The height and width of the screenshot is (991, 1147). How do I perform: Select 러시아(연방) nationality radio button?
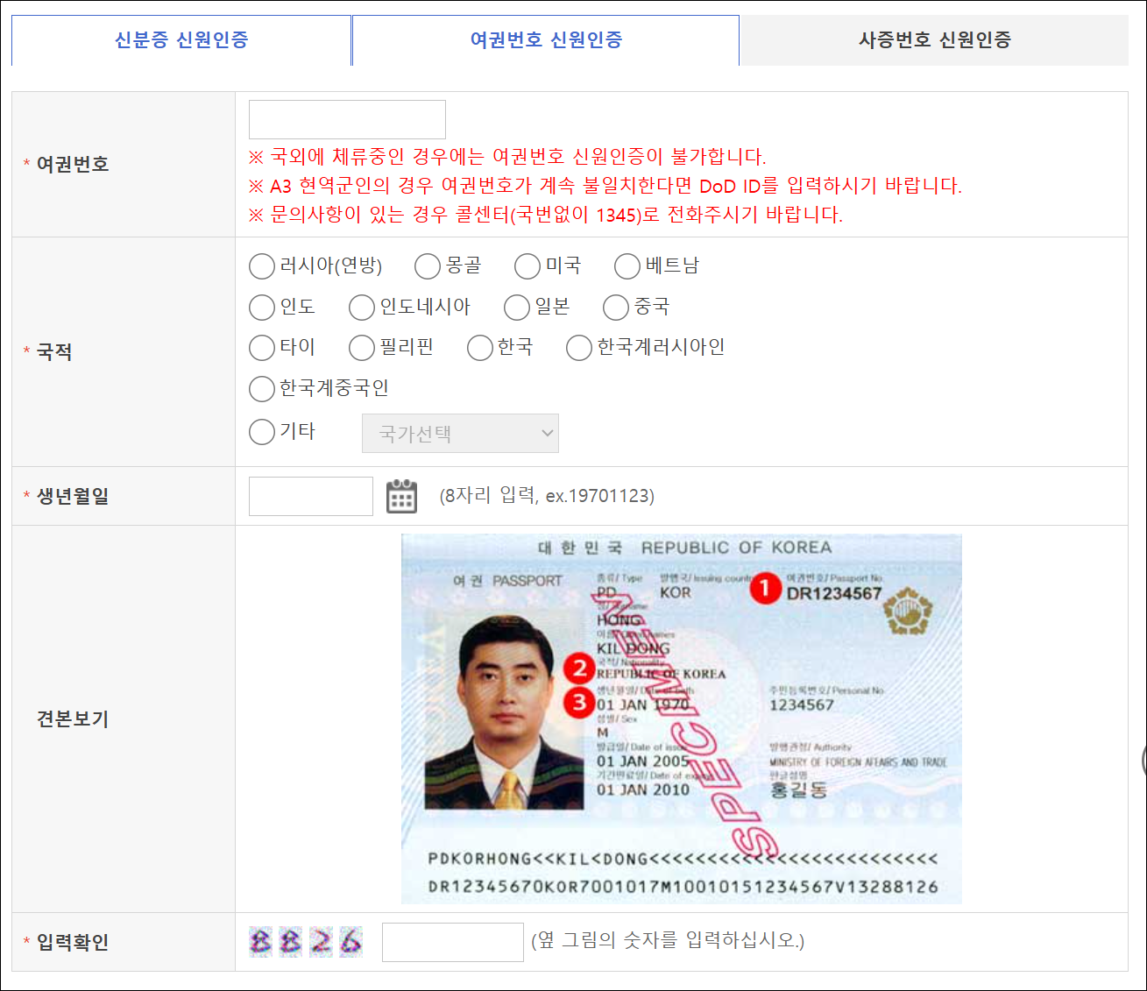(262, 266)
